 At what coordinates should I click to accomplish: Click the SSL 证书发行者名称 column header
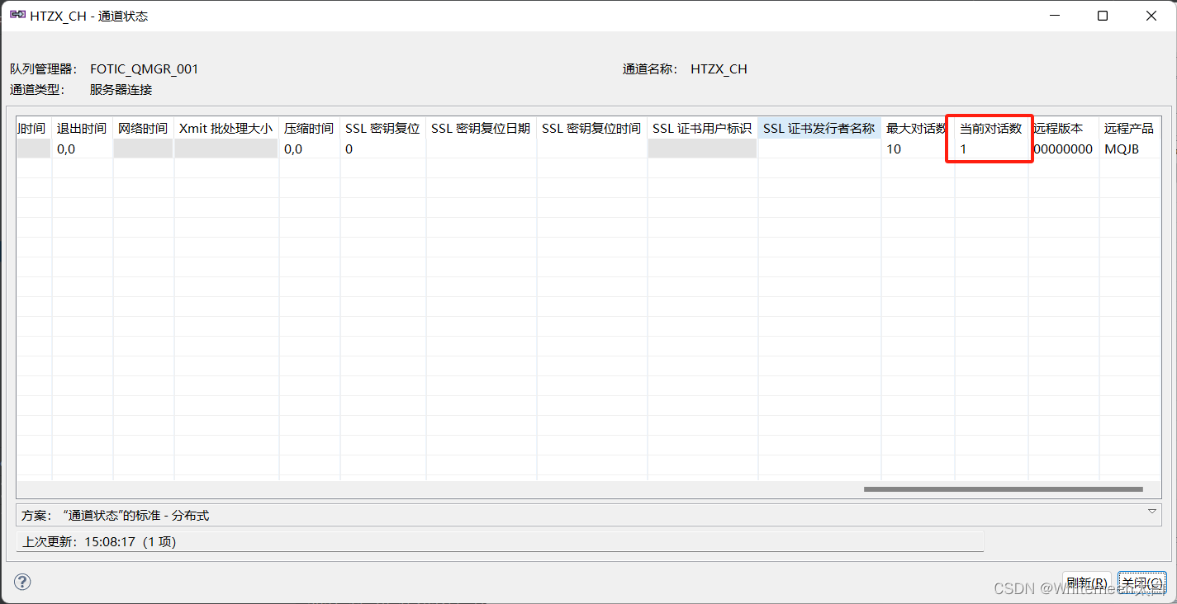(819, 128)
